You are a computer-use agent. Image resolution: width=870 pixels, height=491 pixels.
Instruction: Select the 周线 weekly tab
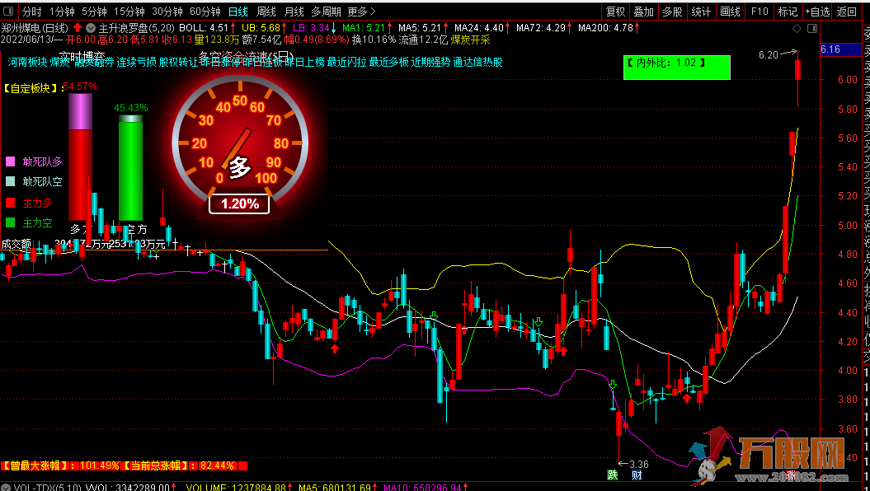click(266, 11)
